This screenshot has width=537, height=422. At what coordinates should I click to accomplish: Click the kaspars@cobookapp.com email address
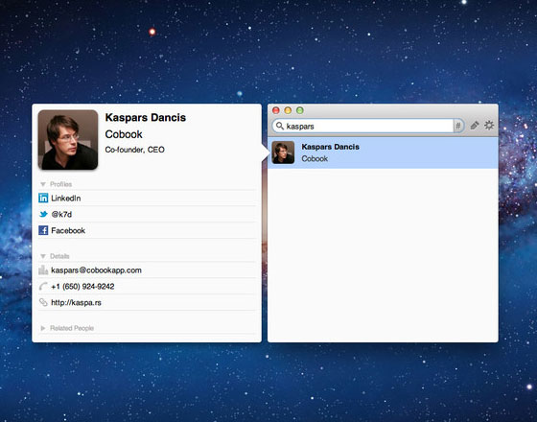pos(96,270)
